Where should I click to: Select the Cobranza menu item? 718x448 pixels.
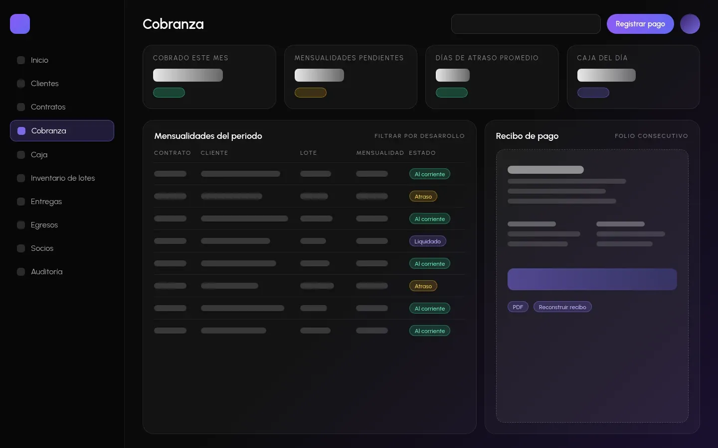tap(62, 131)
